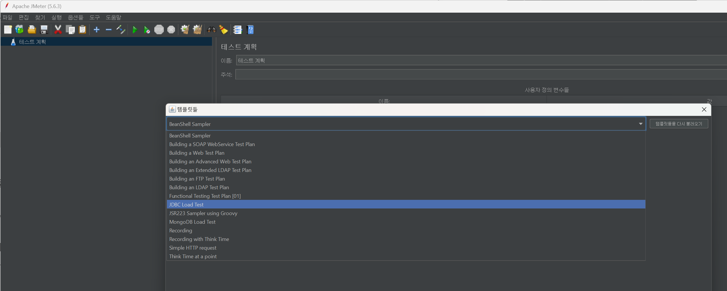This screenshot has width=727, height=291.
Task: Click the test plan flask icon
Action: [x=13, y=42]
